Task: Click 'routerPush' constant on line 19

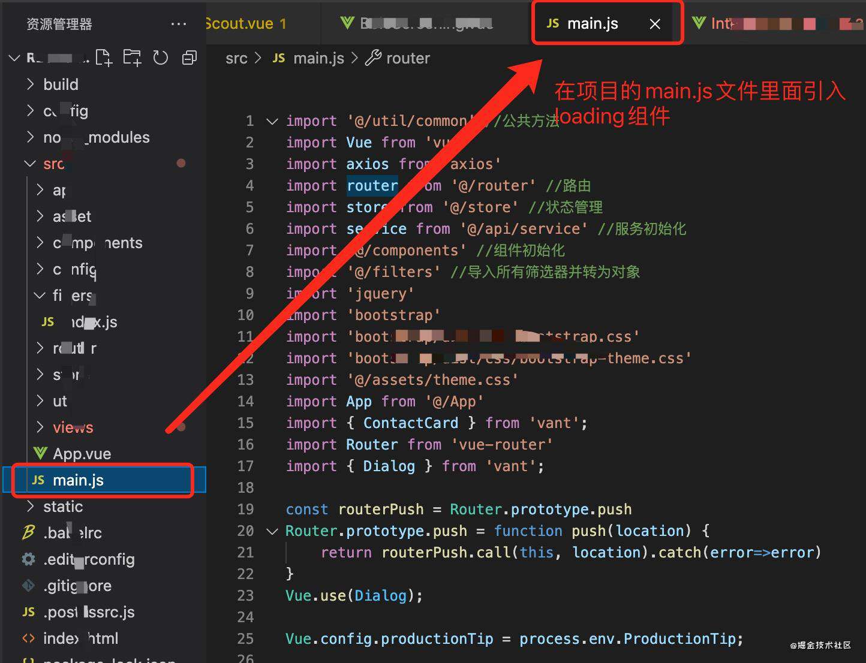Action: tap(381, 510)
